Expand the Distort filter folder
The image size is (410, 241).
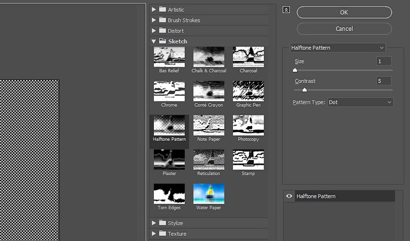pyautogui.click(x=153, y=31)
